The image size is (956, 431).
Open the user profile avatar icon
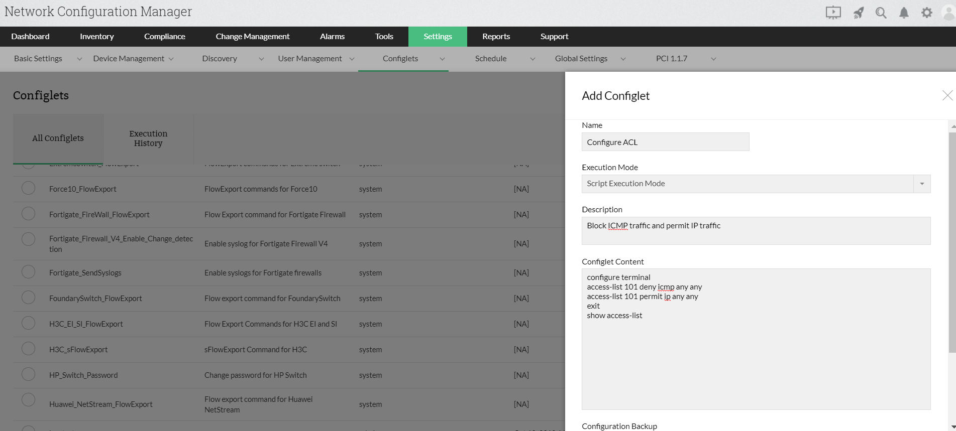click(x=948, y=13)
